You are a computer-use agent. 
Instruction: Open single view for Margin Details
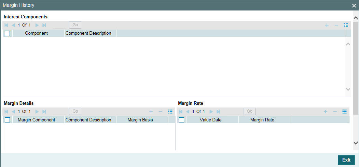click(x=170, y=112)
